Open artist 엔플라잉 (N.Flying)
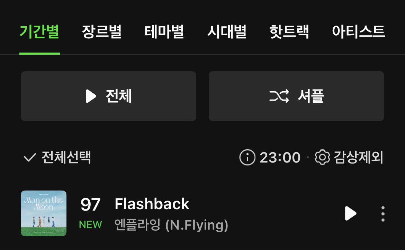405x250 pixels. tap(171, 225)
